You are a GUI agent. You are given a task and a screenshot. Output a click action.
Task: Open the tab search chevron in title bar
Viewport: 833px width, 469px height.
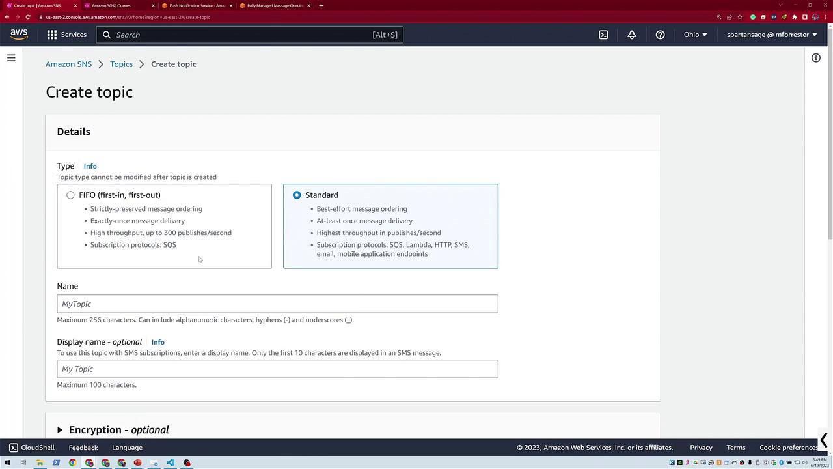pos(780,5)
